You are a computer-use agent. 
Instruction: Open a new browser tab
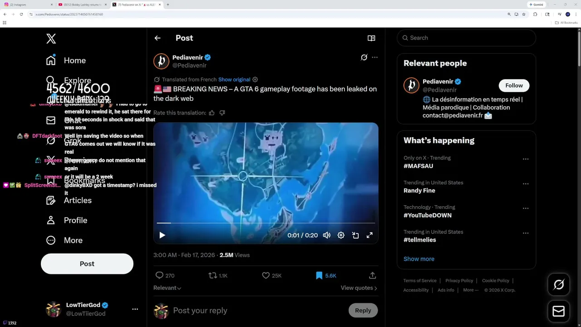tap(168, 5)
